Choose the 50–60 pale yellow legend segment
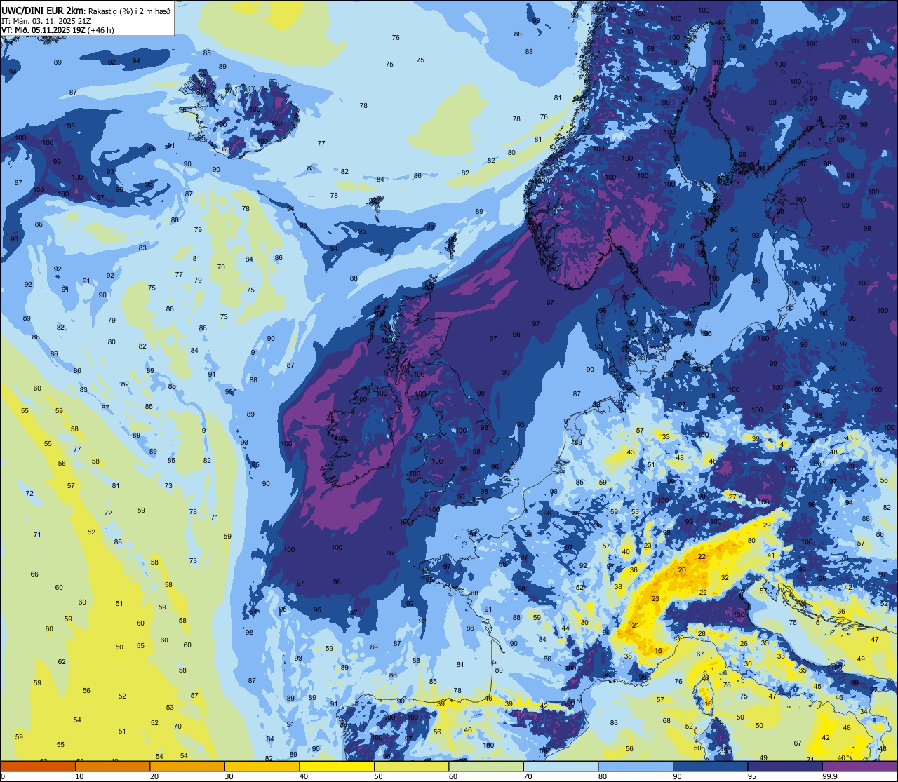Viewport: 898px width, 782px height. [411, 766]
